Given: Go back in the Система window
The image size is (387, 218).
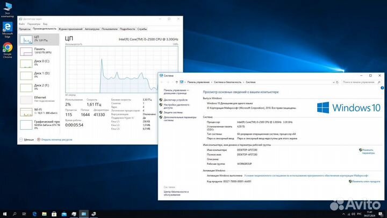Looking at the screenshot, I should coord(162,82).
